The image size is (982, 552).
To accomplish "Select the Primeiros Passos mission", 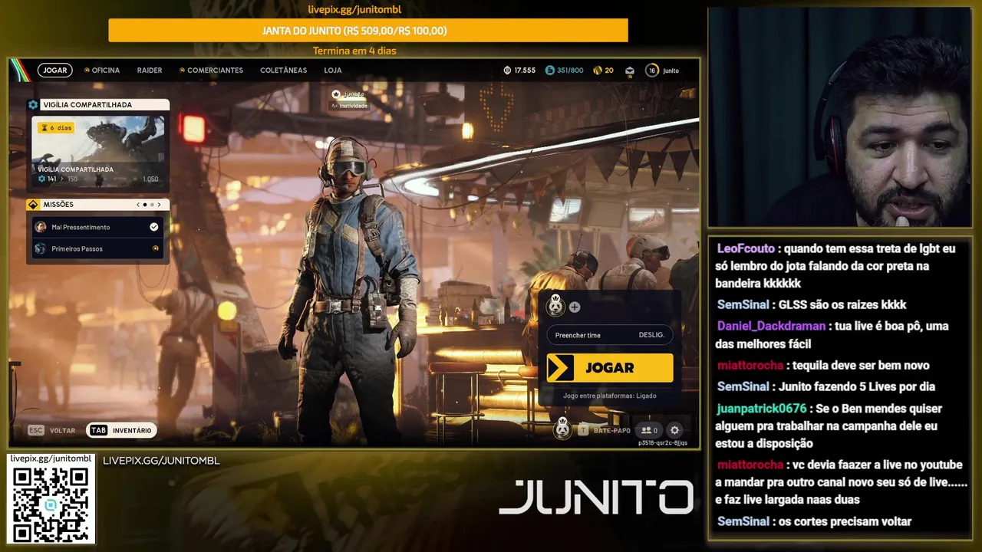I will click(x=97, y=248).
